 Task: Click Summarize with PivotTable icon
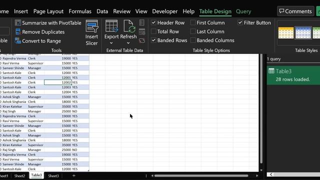click(x=18, y=23)
